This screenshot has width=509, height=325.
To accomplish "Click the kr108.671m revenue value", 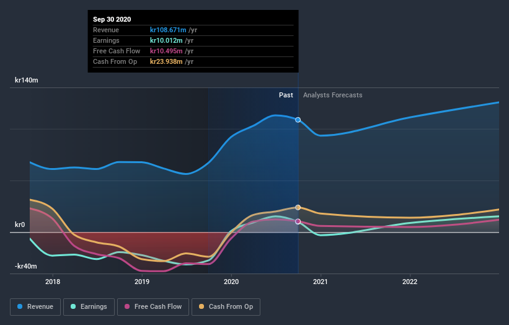I will coord(168,30).
